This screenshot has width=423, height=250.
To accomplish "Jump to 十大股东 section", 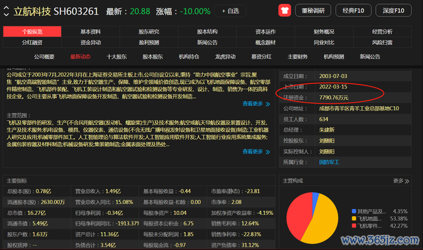I will [x=116, y=57].
